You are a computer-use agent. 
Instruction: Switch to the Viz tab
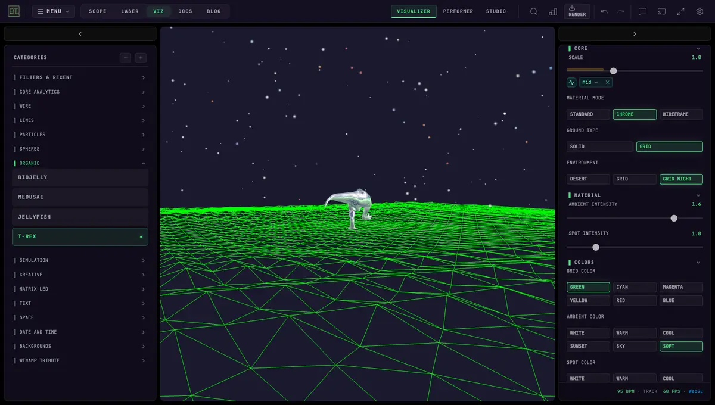point(158,11)
